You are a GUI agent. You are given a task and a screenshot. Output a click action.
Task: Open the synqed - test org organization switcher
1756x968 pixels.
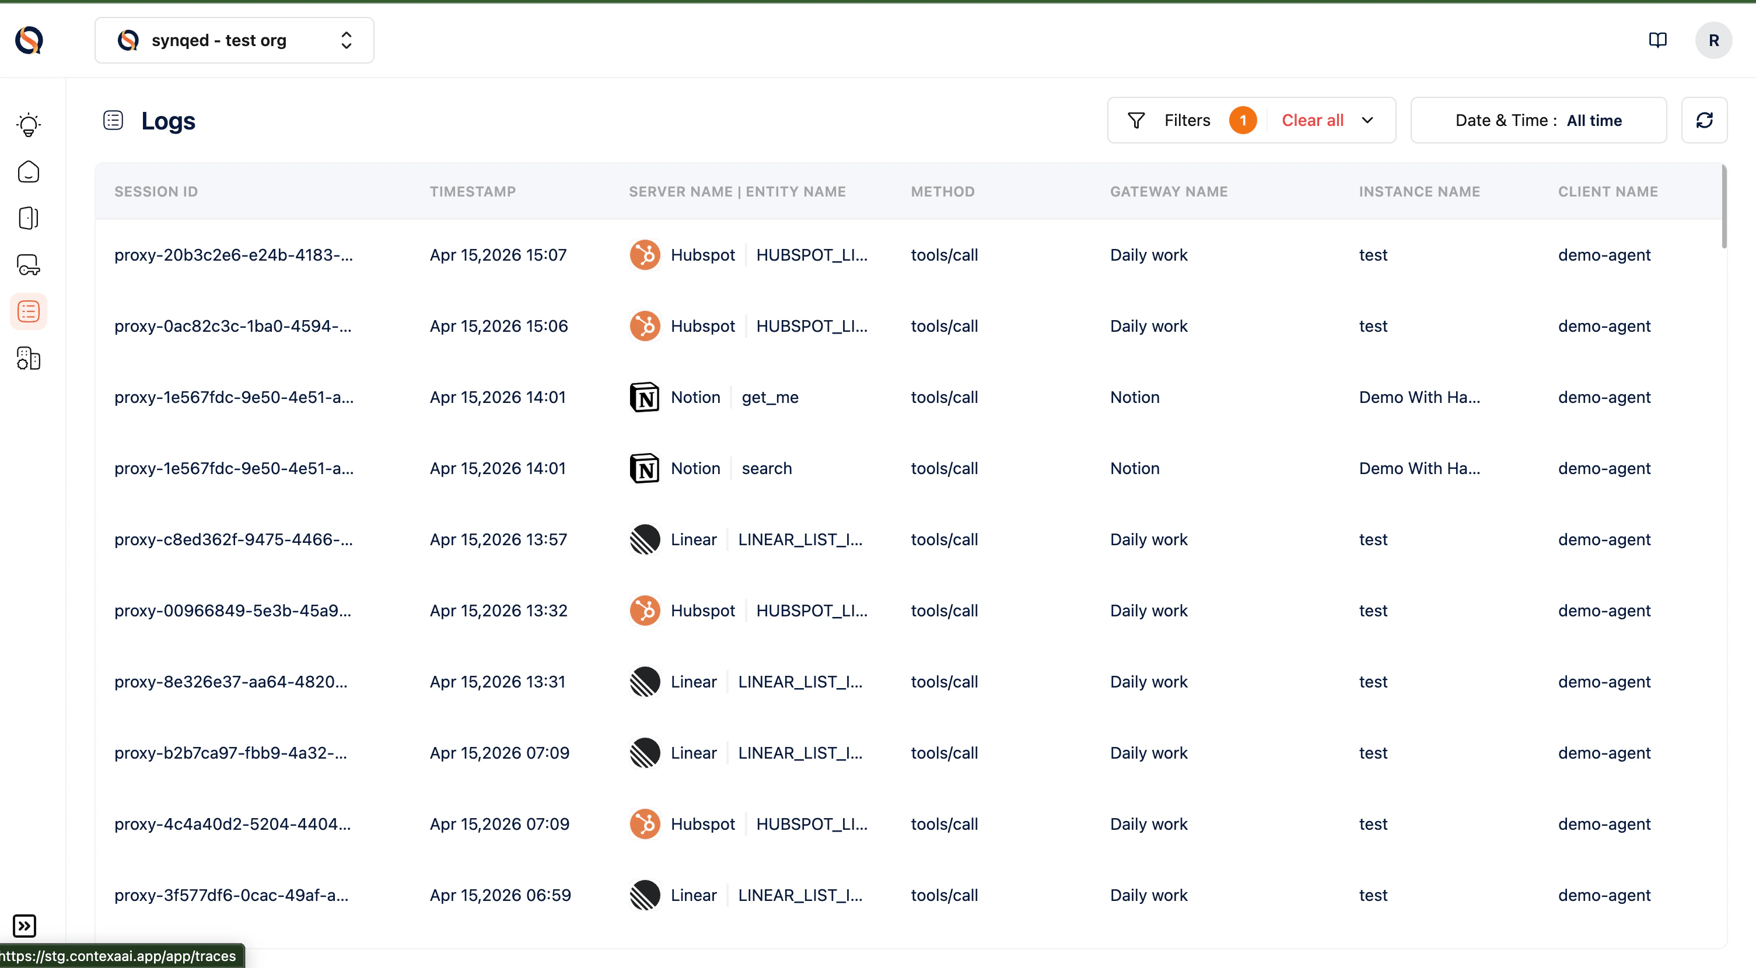(x=234, y=40)
